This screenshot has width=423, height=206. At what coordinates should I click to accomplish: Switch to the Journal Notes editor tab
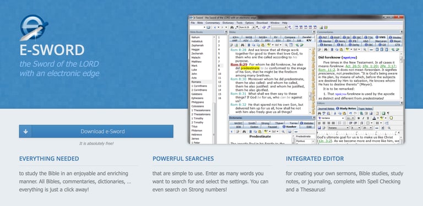click(326, 109)
